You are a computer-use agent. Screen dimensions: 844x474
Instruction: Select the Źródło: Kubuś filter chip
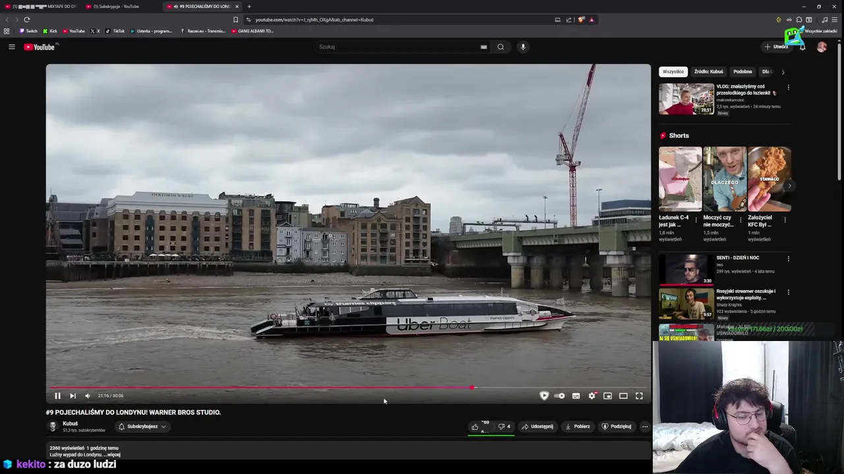[x=708, y=72]
